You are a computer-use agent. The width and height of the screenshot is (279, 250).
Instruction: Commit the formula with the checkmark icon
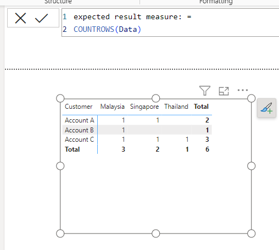tap(41, 18)
